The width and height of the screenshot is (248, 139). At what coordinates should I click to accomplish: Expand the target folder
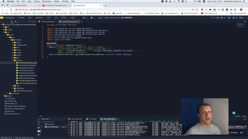tap(3, 96)
